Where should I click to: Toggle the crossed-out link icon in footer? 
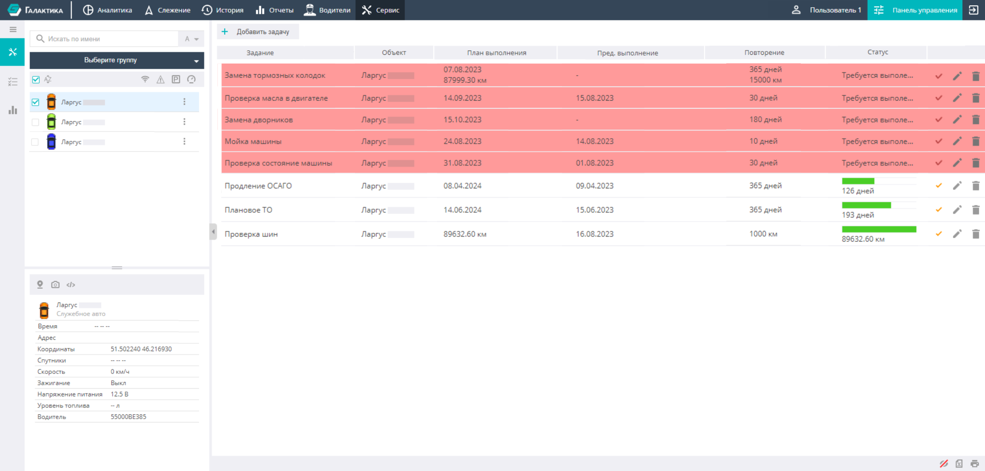tap(944, 464)
